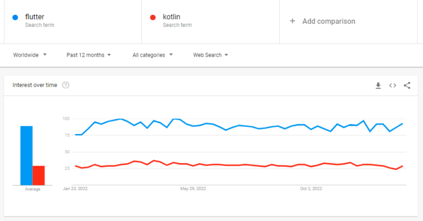This screenshot has height=221, width=423.
Task: Open the Past 12 months dropdown
Action: tap(89, 55)
